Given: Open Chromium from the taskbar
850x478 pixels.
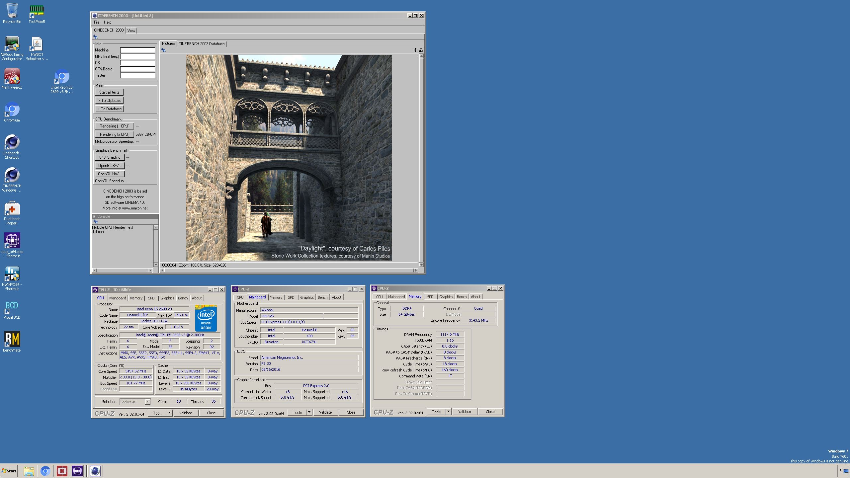Looking at the screenshot, I should coord(45,471).
